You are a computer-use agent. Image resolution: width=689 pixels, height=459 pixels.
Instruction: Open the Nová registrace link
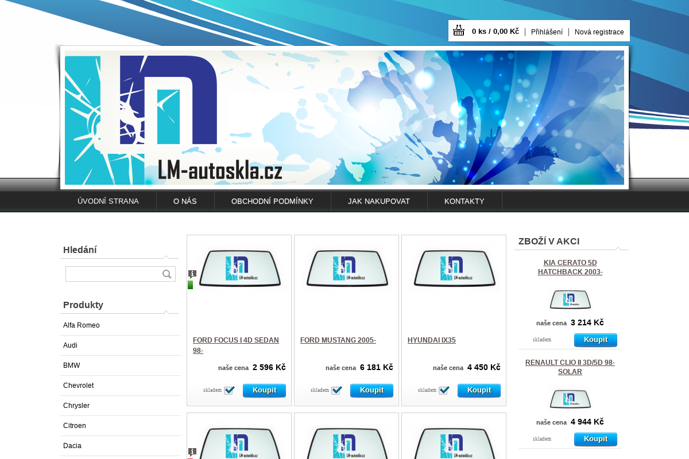[599, 32]
